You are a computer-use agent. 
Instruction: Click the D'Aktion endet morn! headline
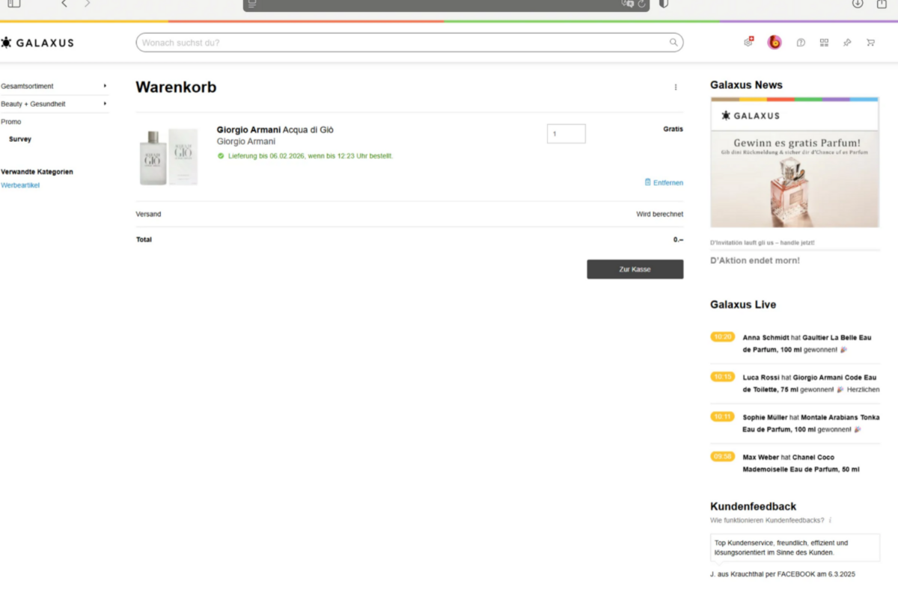coord(755,261)
